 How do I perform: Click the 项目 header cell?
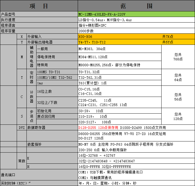click(x=39, y=6)
